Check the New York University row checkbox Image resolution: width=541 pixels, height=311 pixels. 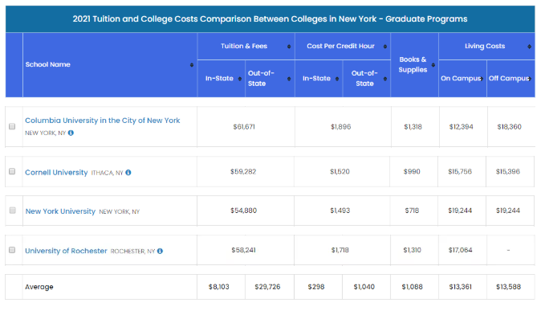(12, 211)
